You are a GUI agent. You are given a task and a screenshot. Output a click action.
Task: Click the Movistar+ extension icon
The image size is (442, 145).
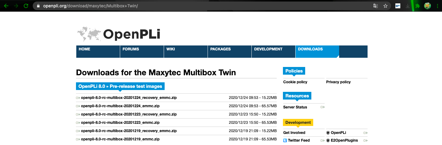pyautogui.click(x=398, y=6)
